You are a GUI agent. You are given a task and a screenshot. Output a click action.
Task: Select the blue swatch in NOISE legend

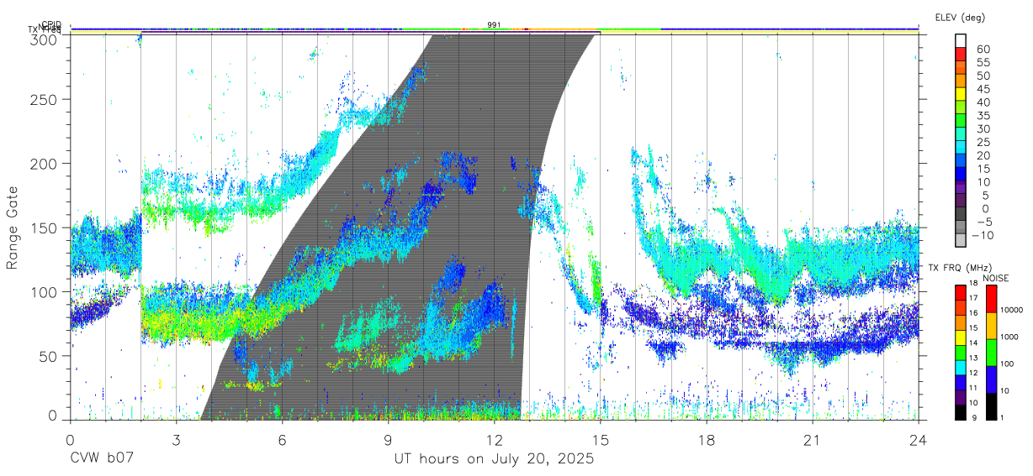pos(990,379)
